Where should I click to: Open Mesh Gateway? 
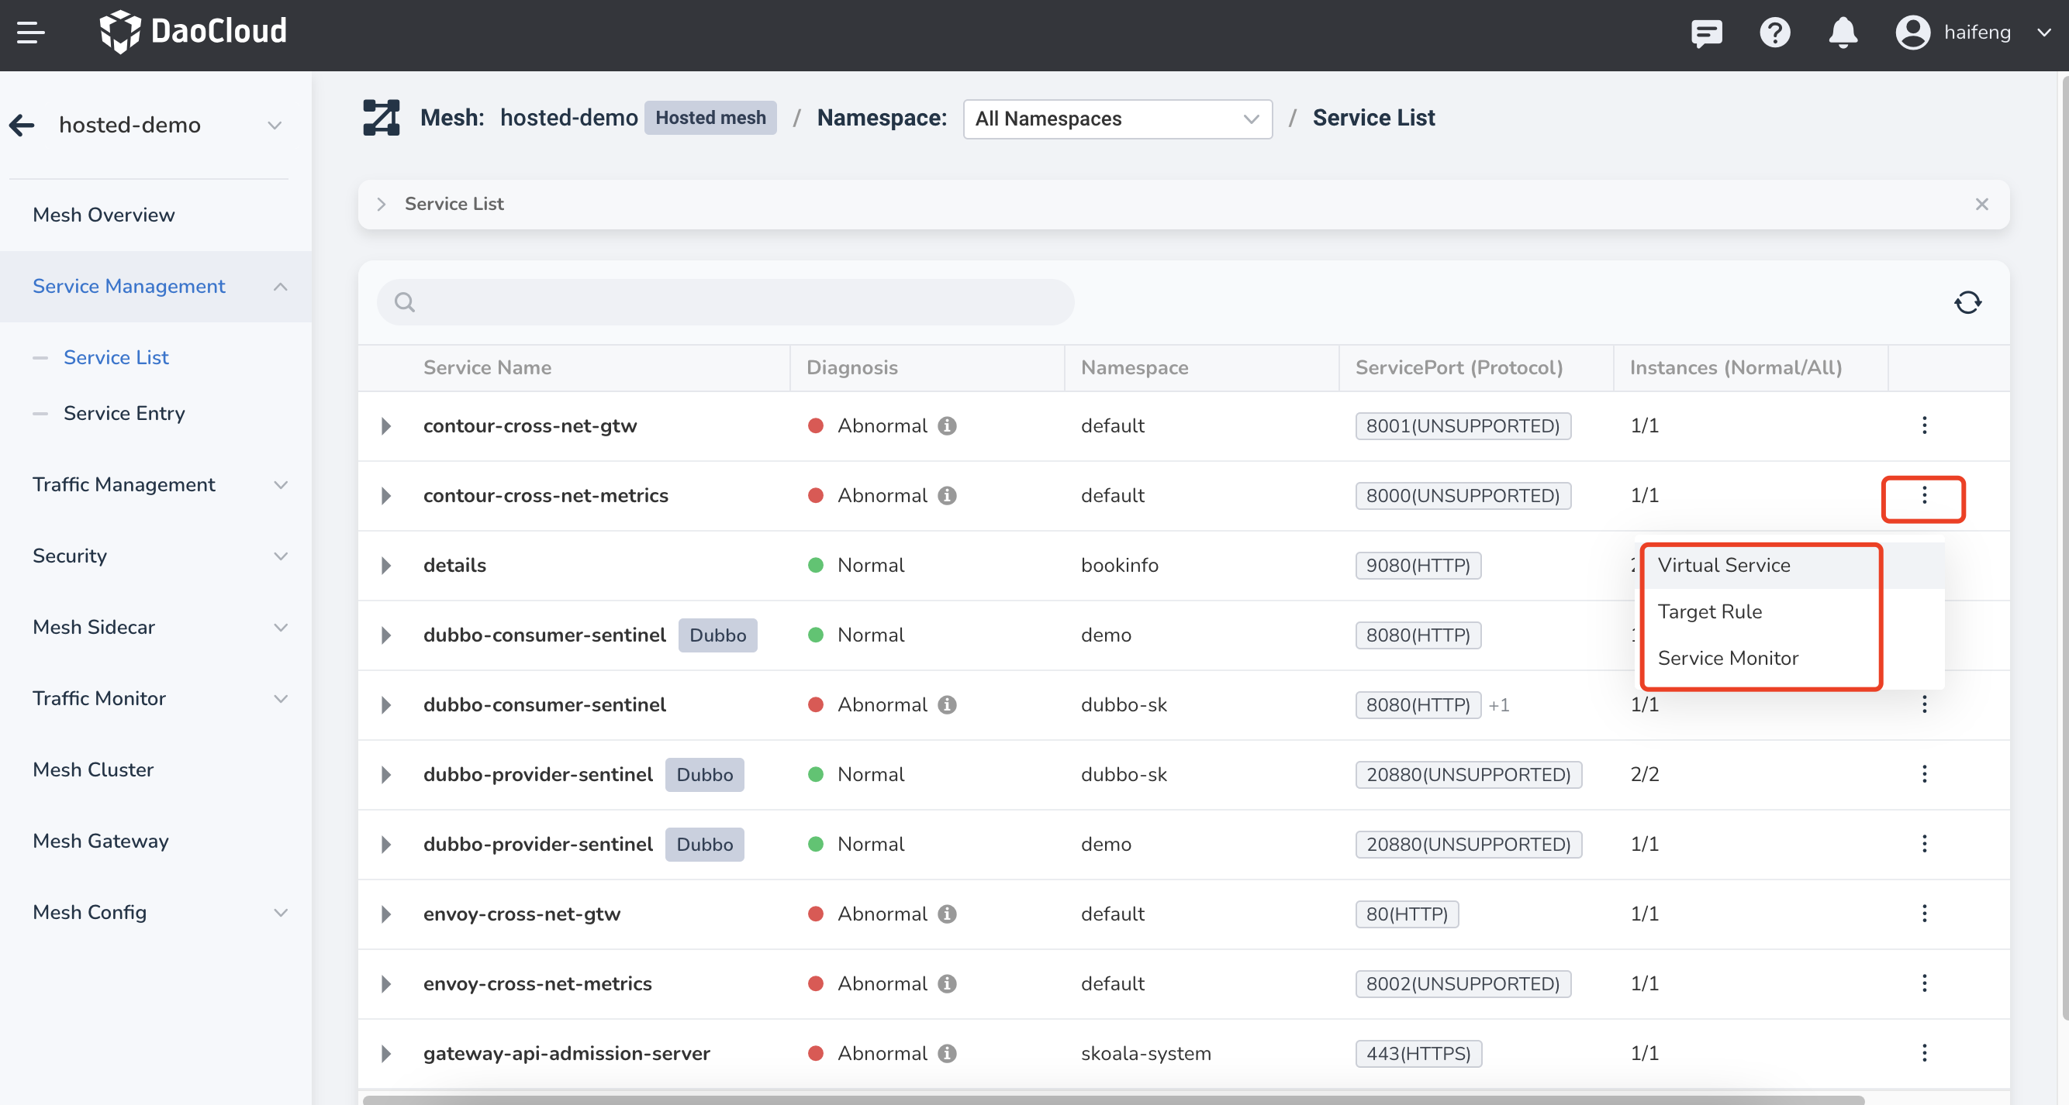click(x=100, y=841)
